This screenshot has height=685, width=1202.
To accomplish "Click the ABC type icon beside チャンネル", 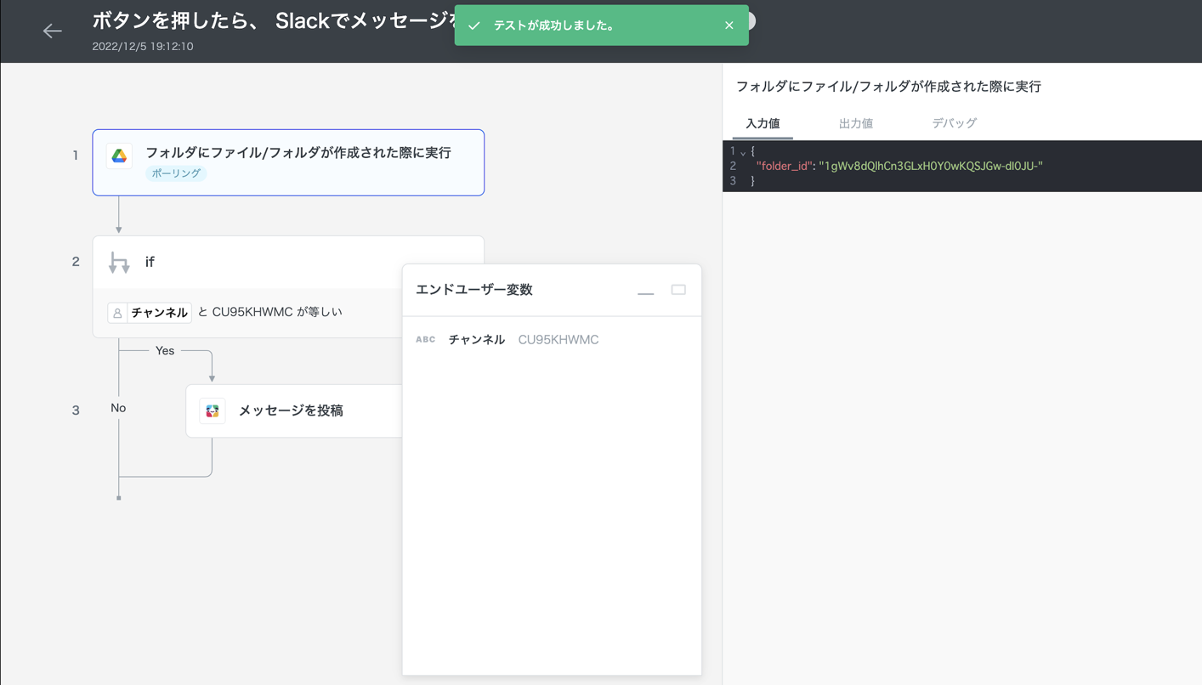I will [x=425, y=339].
